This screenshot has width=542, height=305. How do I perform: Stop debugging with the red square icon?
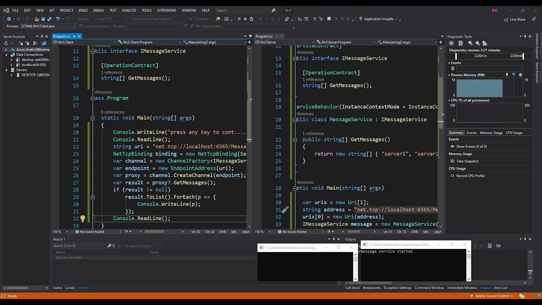(245, 19)
